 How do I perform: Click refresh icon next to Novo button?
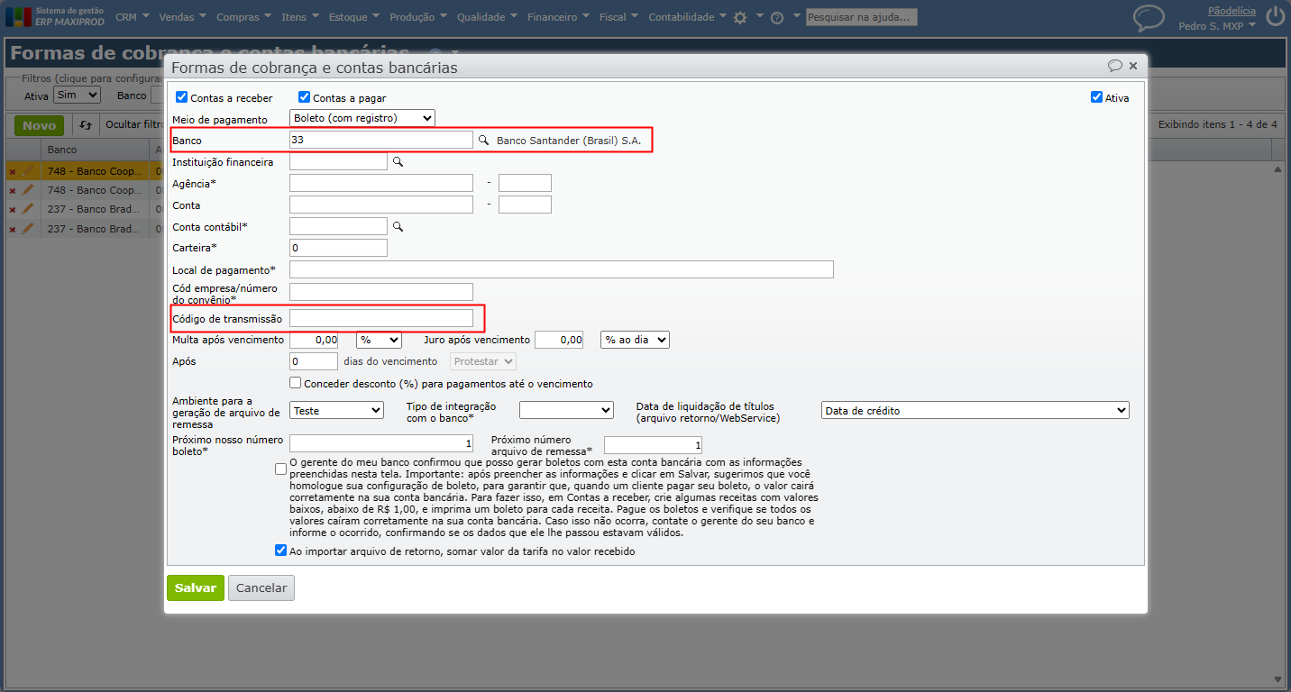[86, 125]
